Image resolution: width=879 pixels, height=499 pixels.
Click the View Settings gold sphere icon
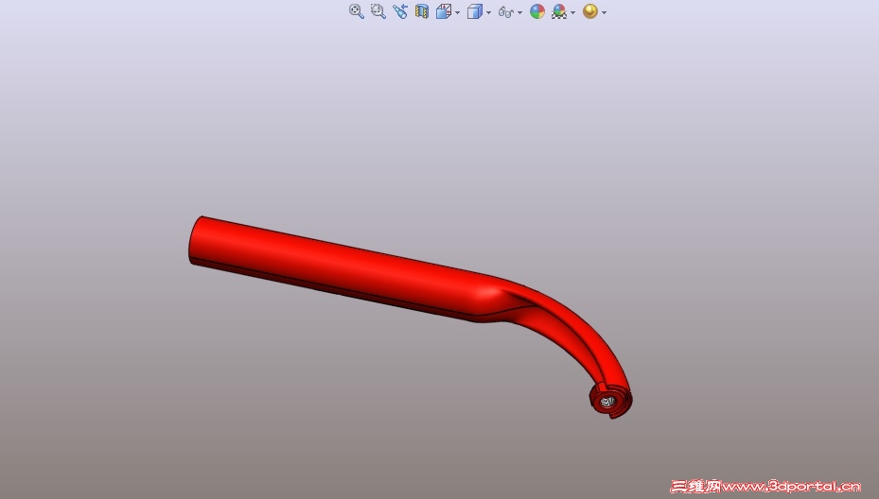click(590, 11)
